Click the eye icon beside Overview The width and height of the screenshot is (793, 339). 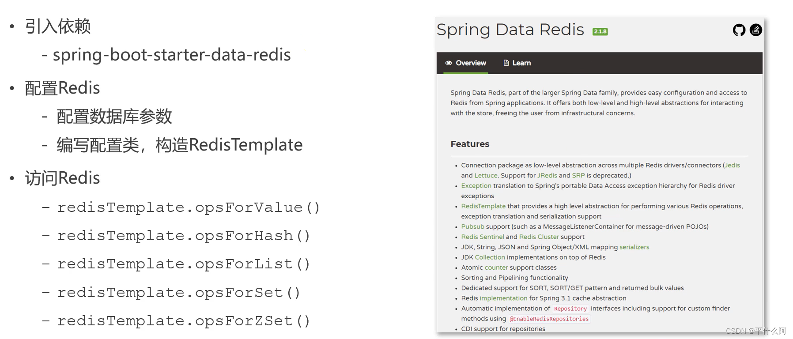click(x=449, y=63)
